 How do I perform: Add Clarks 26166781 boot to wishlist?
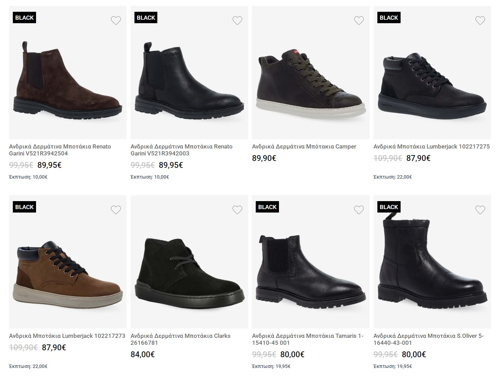pos(237,210)
